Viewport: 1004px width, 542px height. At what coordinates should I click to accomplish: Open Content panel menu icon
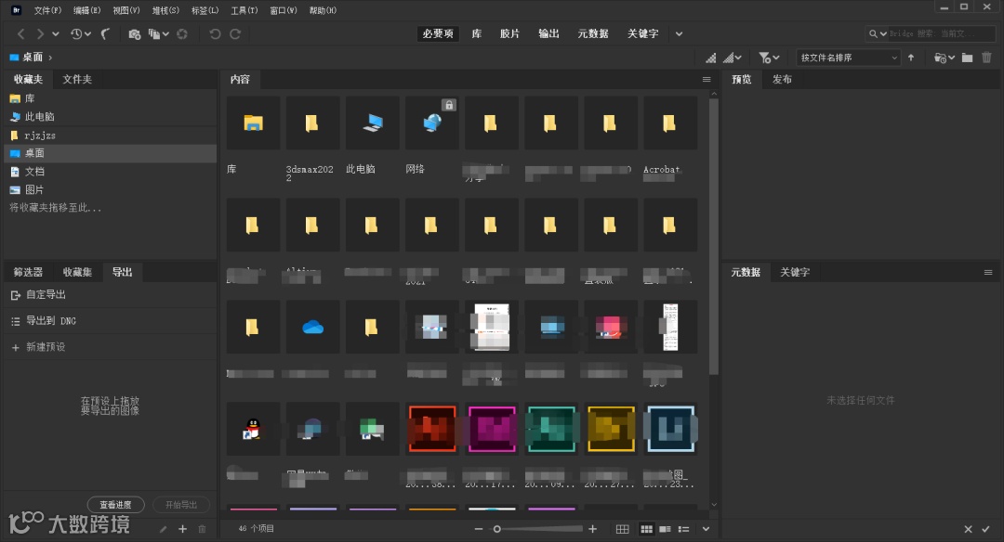707,79
